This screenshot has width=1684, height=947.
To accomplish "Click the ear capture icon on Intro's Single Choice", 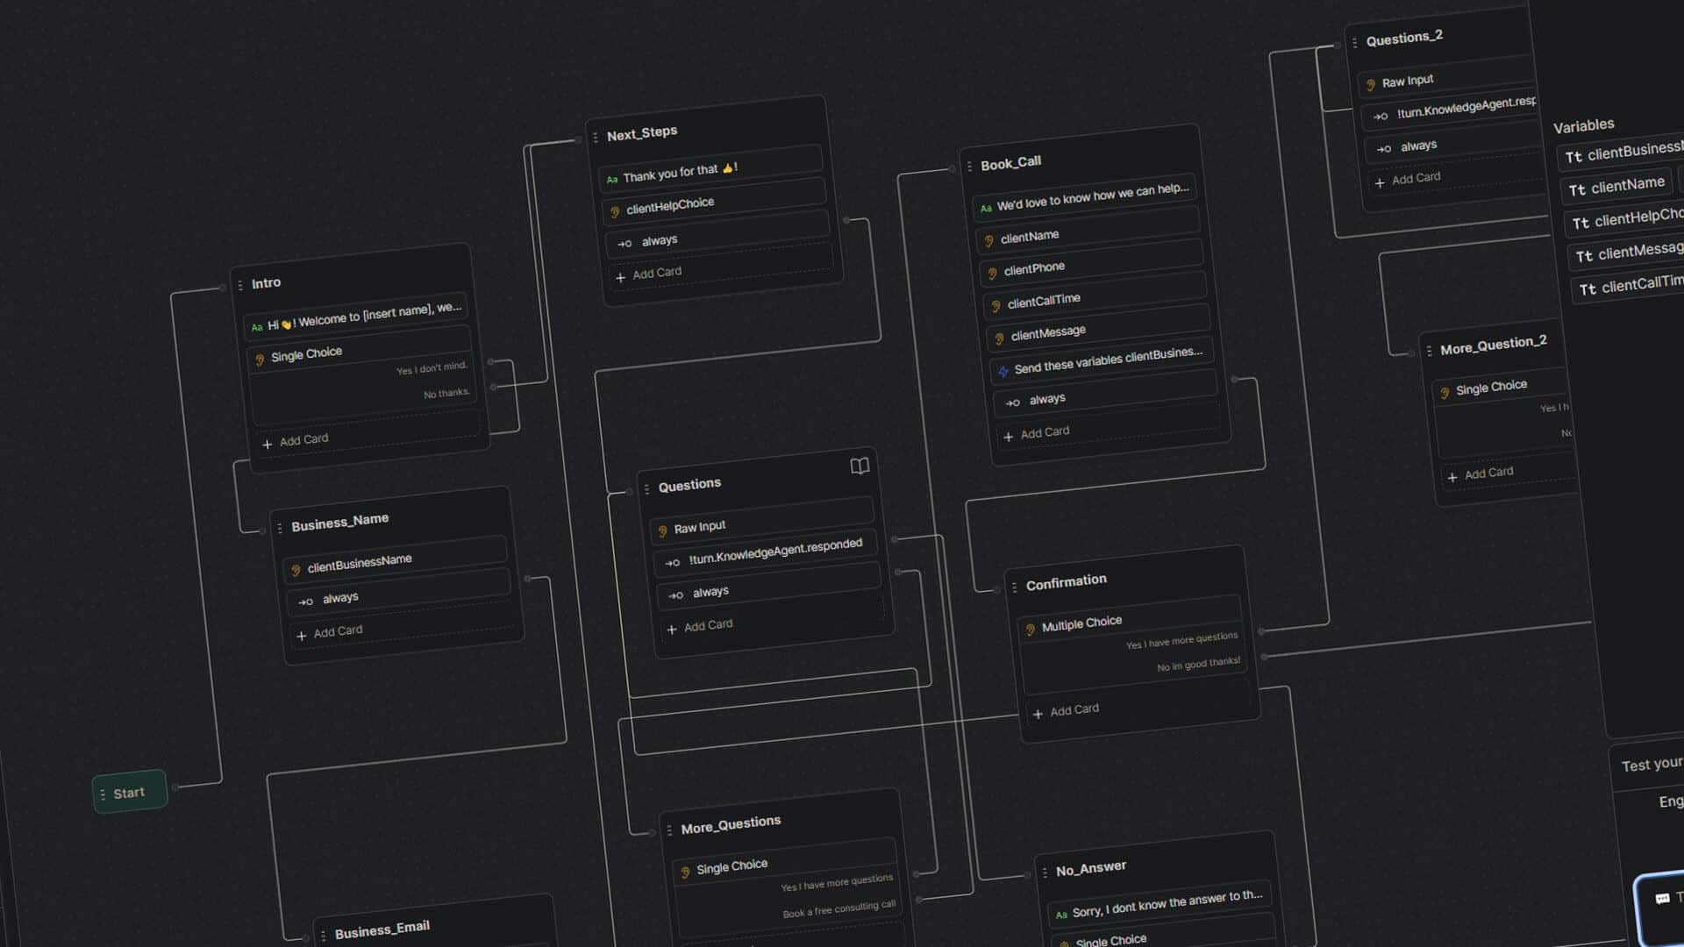I will click(259, 359).
